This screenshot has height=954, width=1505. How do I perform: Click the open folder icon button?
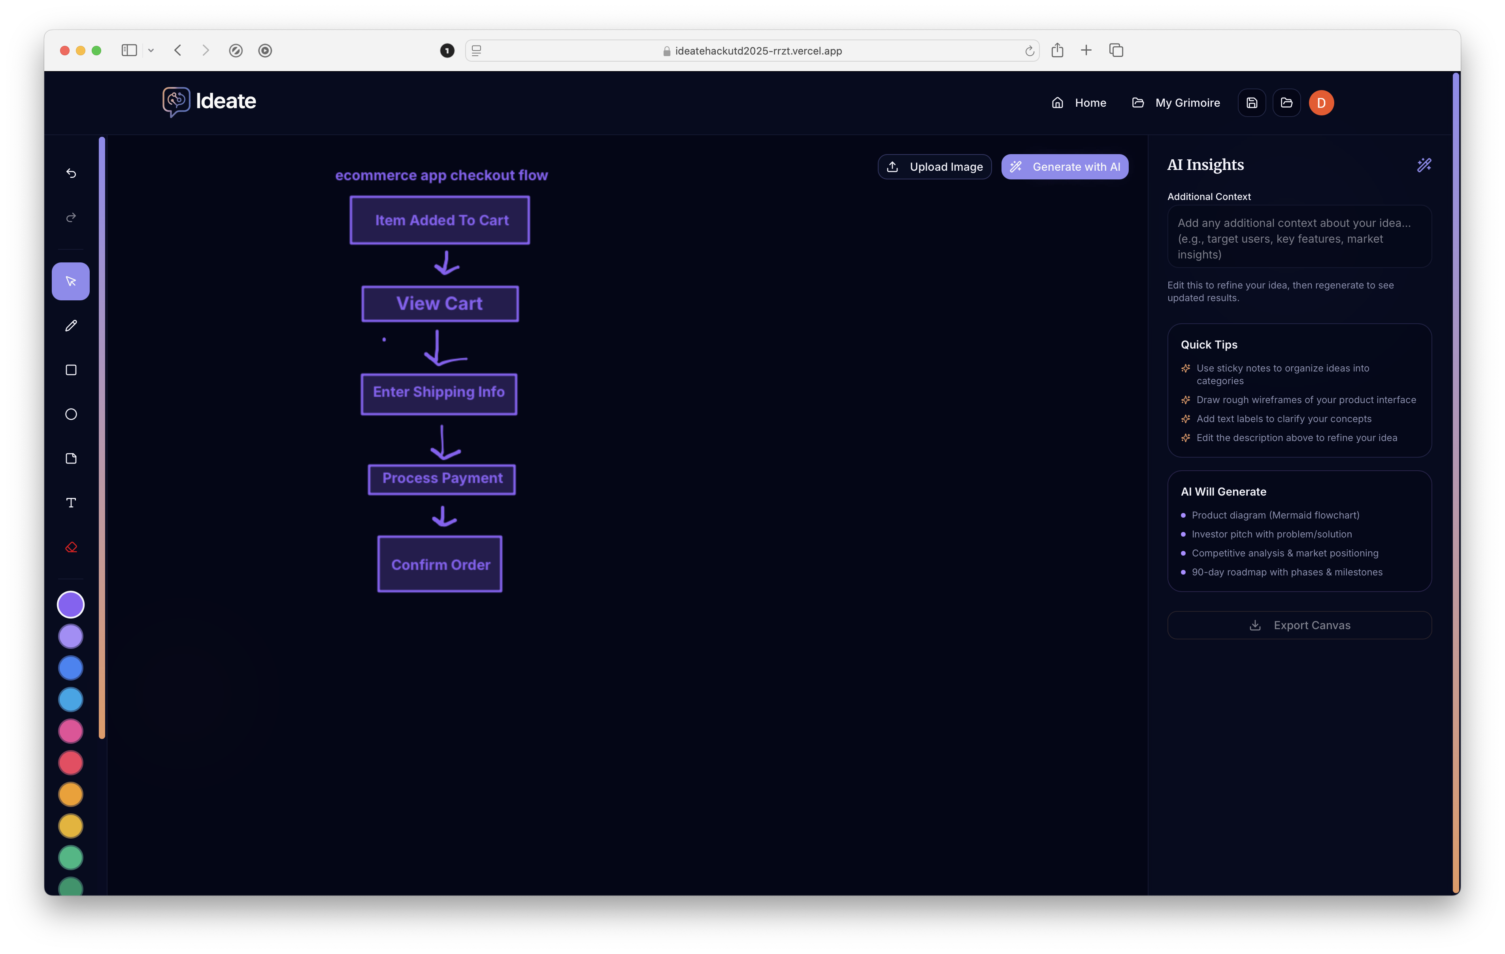(x=1286, y=102)
